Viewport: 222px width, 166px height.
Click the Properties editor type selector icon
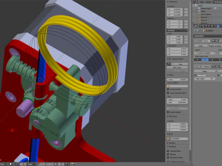tap(196, 26)
